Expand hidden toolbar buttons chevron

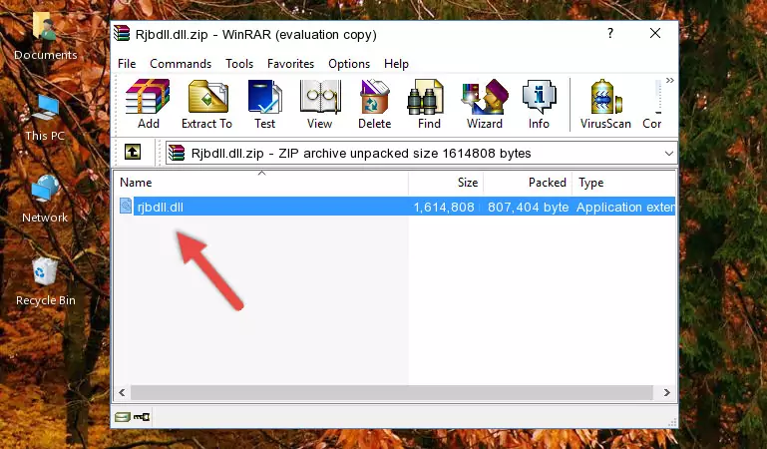(669, 80)
